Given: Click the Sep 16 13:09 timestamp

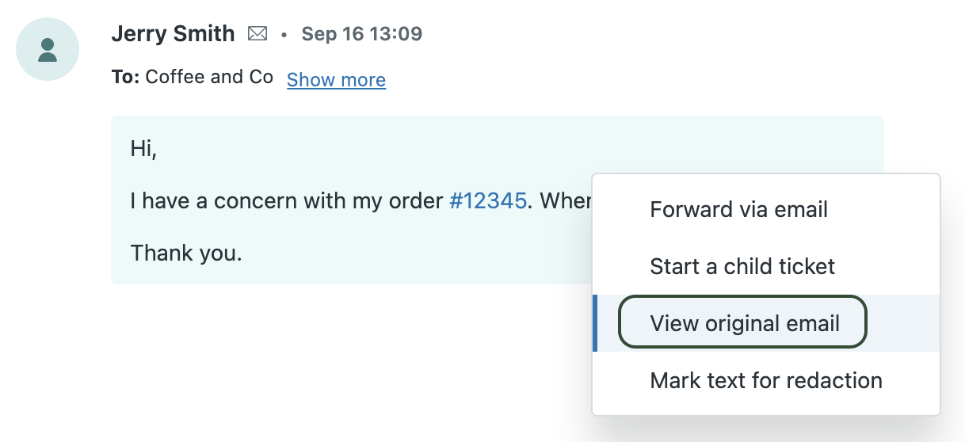Looking at the screenshot, I should [x=361, y=34].
